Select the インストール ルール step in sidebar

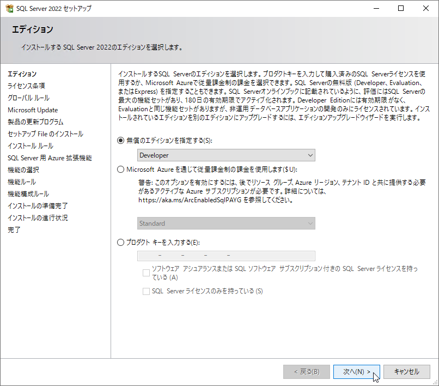[31, 146]
